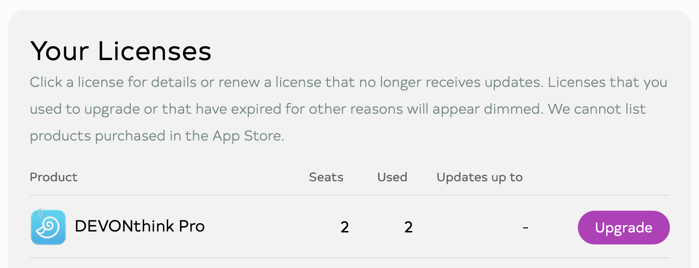Click the words "products purchased"

tap(93, 136)
